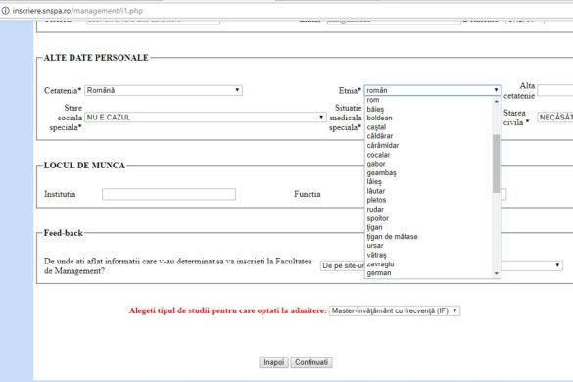Open the Starea civila dropdown

point(555,118)
